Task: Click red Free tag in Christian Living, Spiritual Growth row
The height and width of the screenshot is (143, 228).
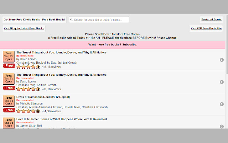Action: pos(9,88)
